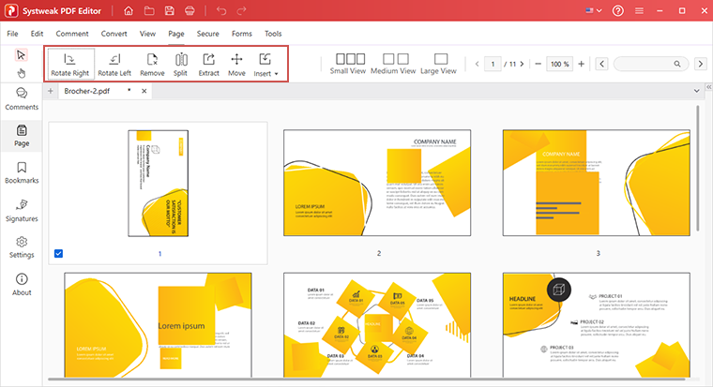Extract the selected page
This screenshot has height=387, width=713.
(x=208, y=64)
